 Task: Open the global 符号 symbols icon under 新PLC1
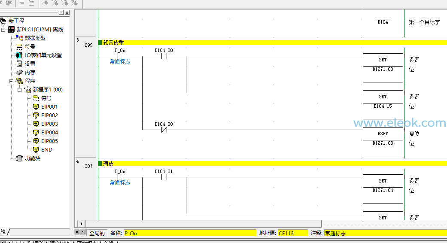coord(19,47)
